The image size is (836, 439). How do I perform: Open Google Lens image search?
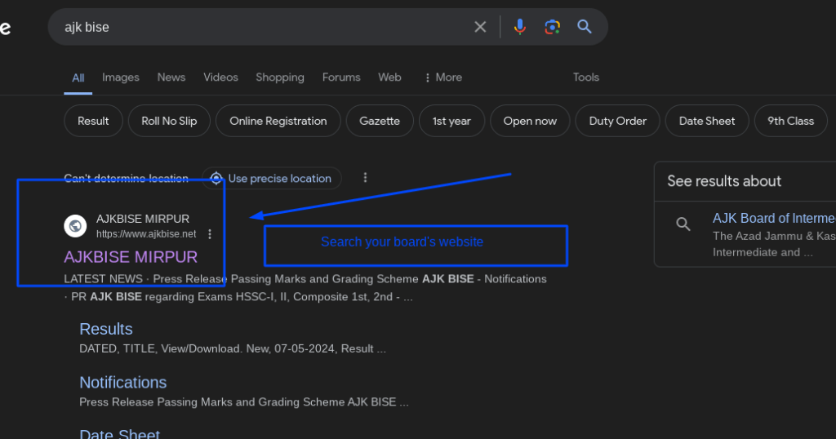point(553,27)
